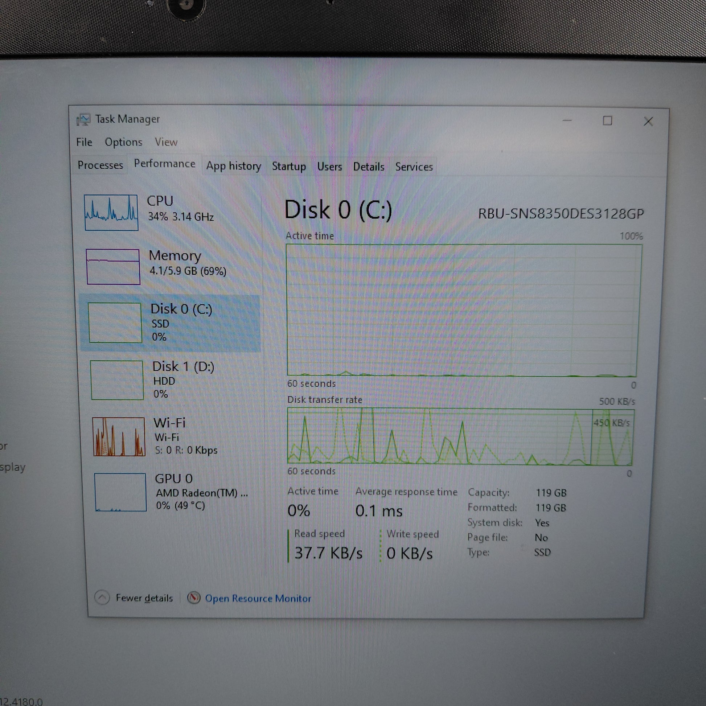Switch to the Processes tab
706x706 pixels.
(x=100, y=165)
